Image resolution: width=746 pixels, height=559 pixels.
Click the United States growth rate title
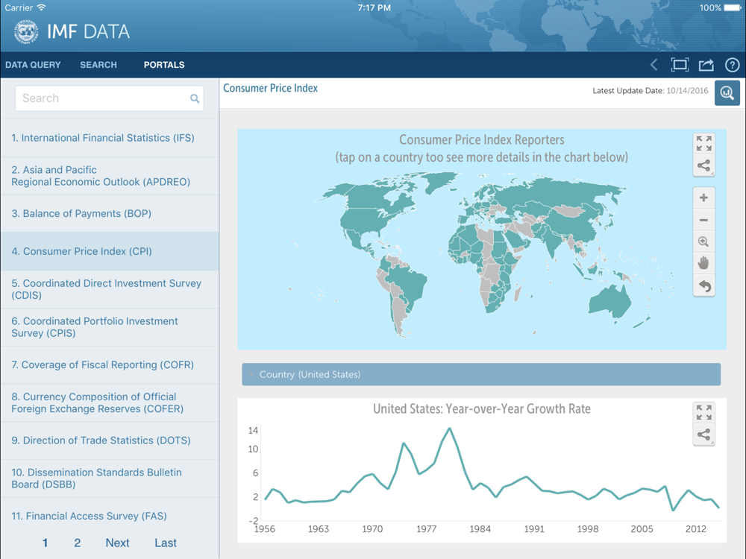(x=481, y=408)
